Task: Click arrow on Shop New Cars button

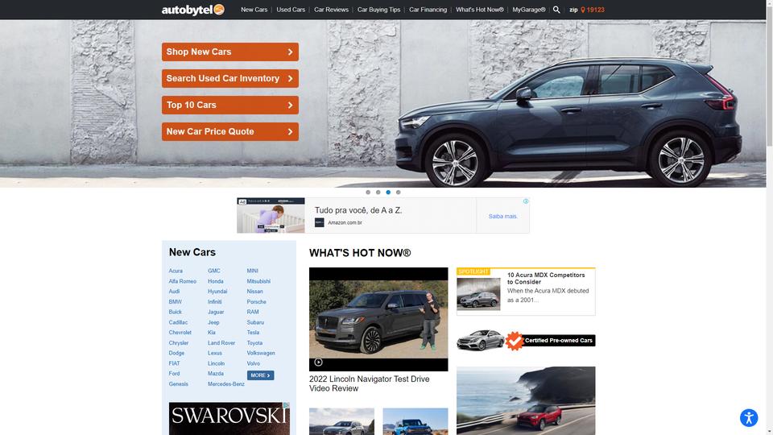Action: pyautogui.click(x=290, y=52)
